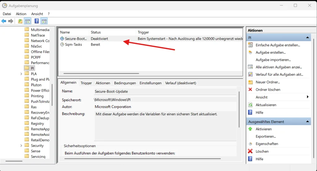
Task: Click Exportieren action
Action: (x=266, y=136)
